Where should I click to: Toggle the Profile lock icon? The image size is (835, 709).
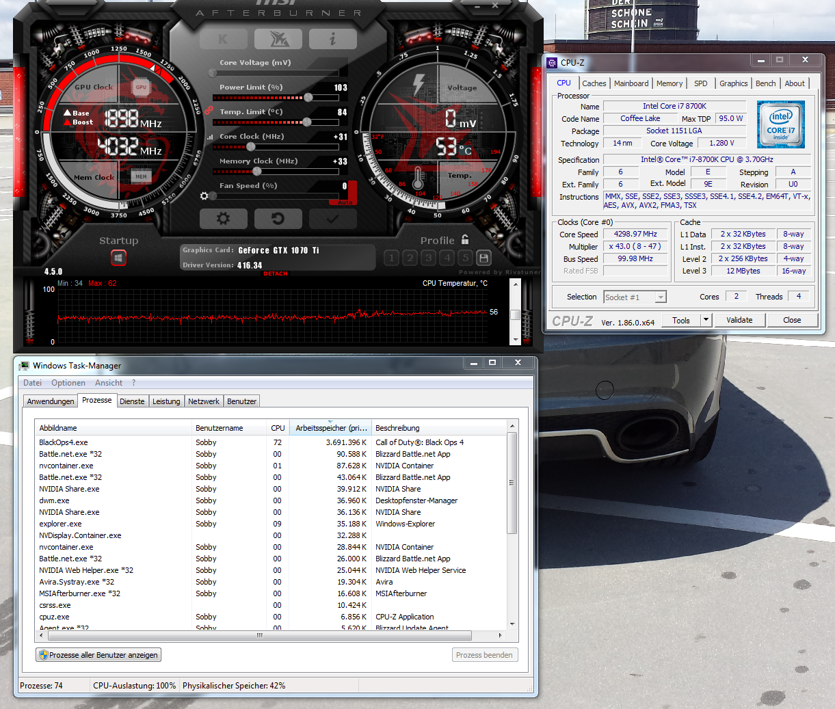pyautogui.click(x=465, y=239)
